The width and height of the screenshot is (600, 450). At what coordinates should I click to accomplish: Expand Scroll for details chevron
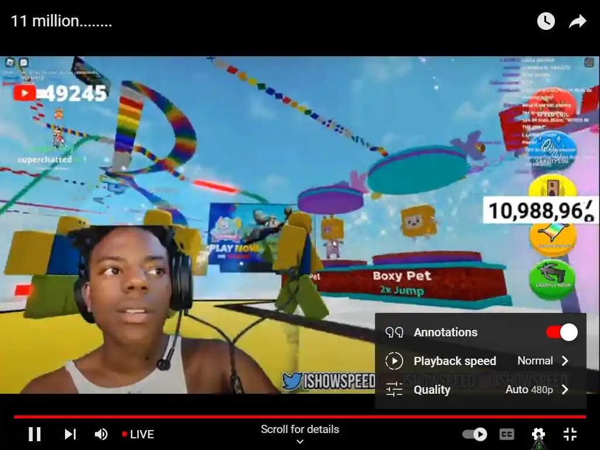pos(300,442)
